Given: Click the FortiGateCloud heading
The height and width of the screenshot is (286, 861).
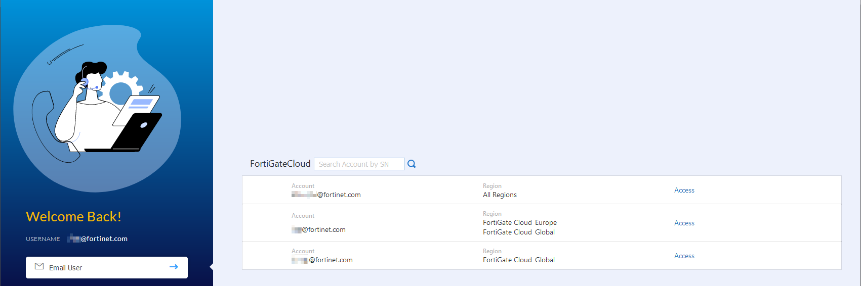Looking at the screenshot, I should tap(280, 164).
